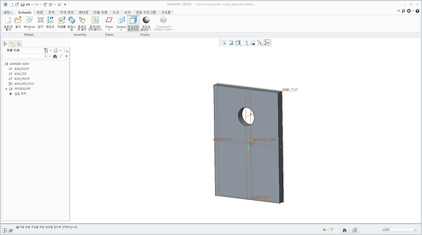Switch to Favorites navigator tab
Viewport: 422px width, 235px height.
click(x=19, y=44)
